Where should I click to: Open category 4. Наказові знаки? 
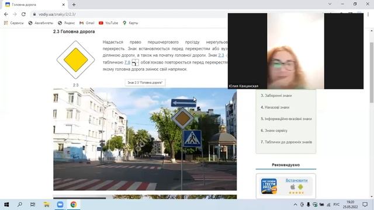click(x=275, y=107)
